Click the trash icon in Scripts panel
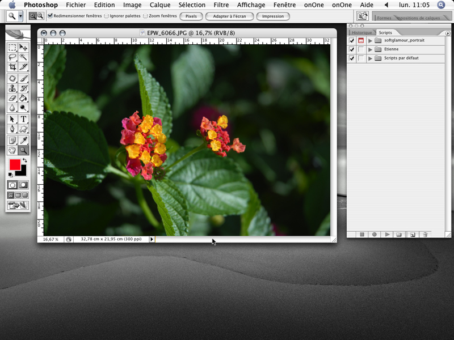Viewport: 454px width, 340px height. point(425,235)
